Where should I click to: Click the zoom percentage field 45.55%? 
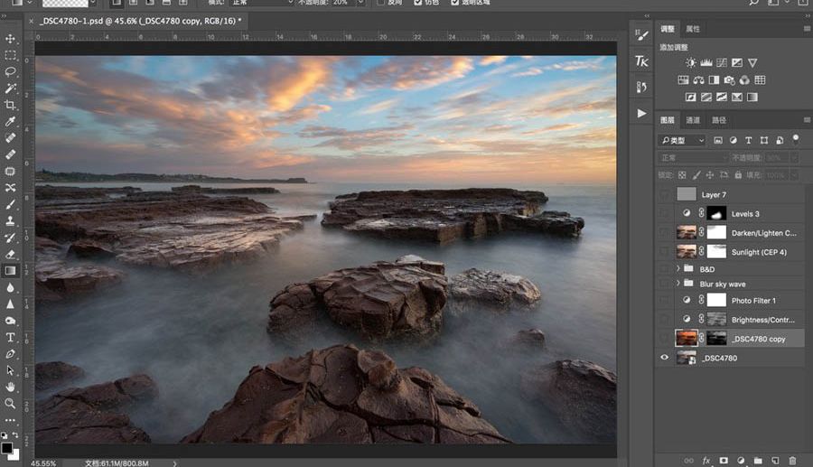tap(43, 463)
